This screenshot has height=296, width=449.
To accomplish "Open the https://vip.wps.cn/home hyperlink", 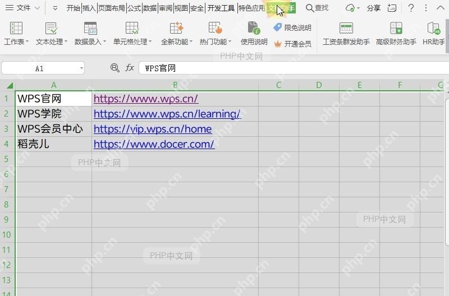I will tap(153, 129).
